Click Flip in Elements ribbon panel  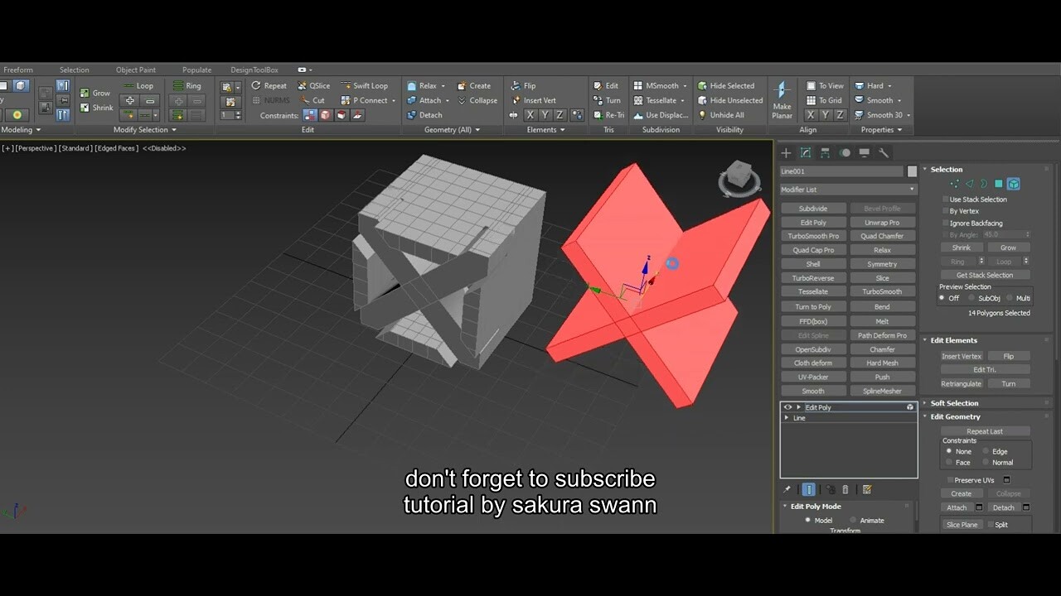pyautogui.click(x=523, y=86)
